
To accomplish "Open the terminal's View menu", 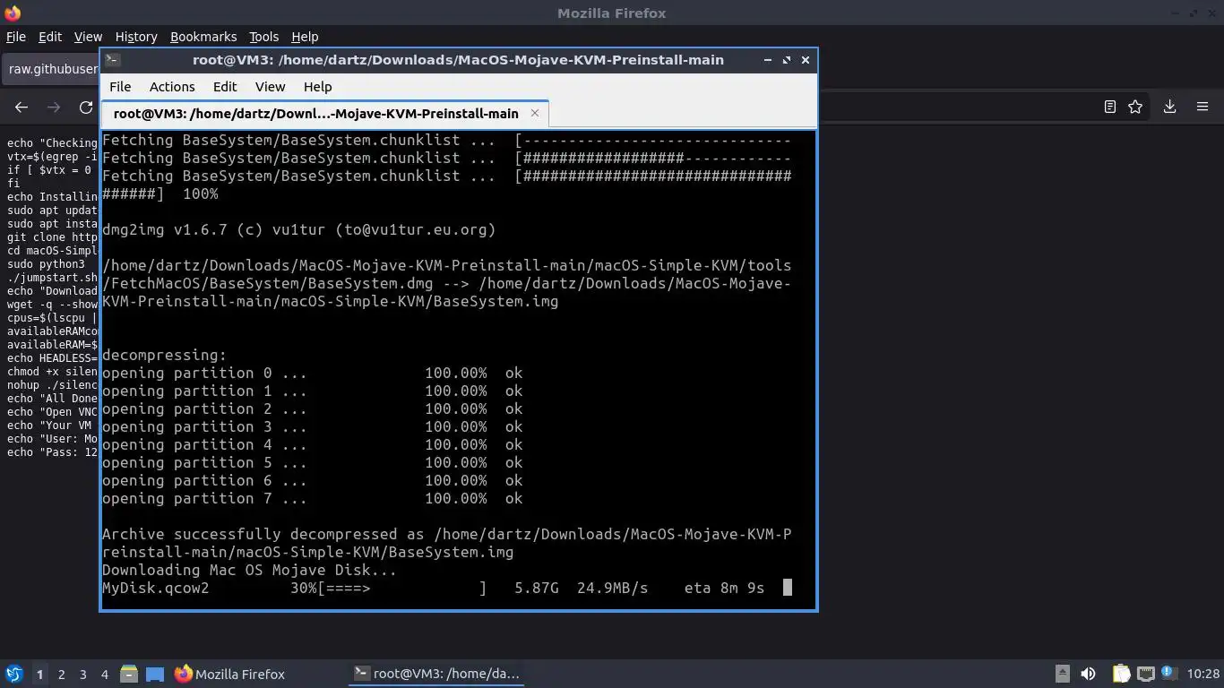I will click(270, 87).
